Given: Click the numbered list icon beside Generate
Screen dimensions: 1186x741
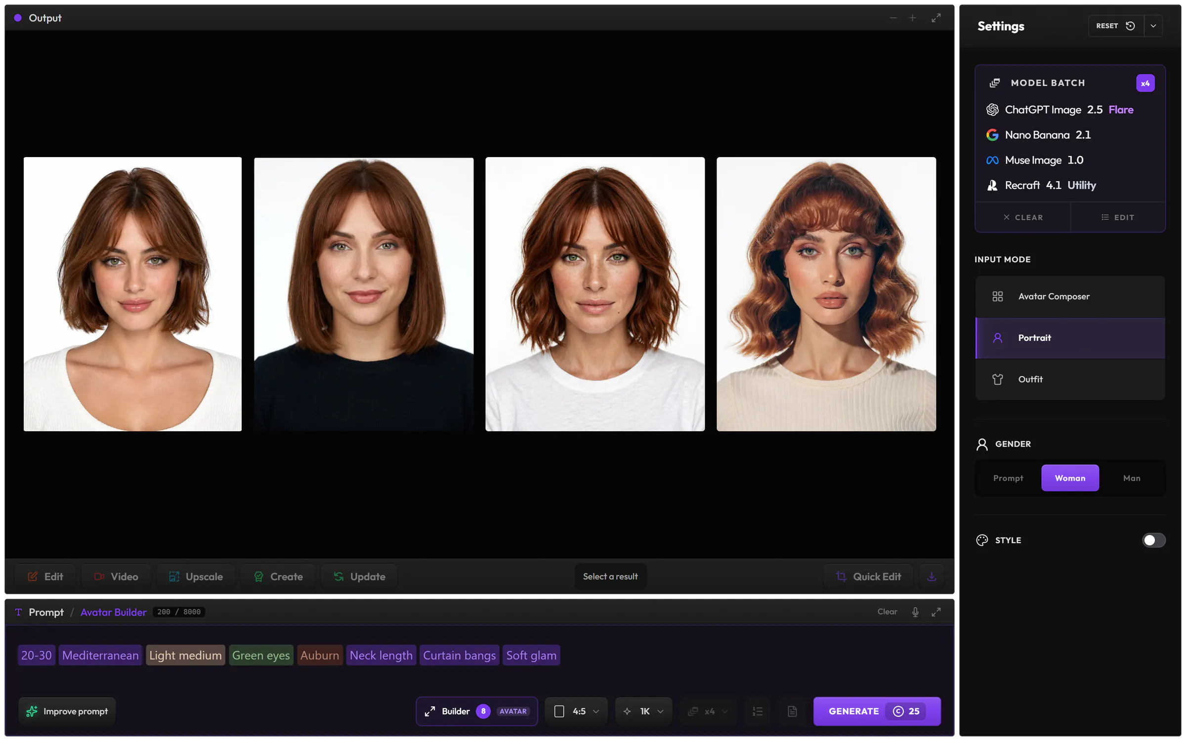Looking at the screenshot, I should [x=758, y=711].
